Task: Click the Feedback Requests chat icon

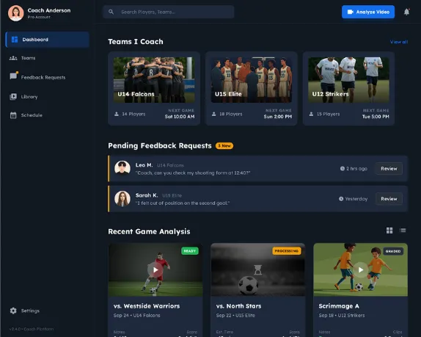Action: point(13,76)
